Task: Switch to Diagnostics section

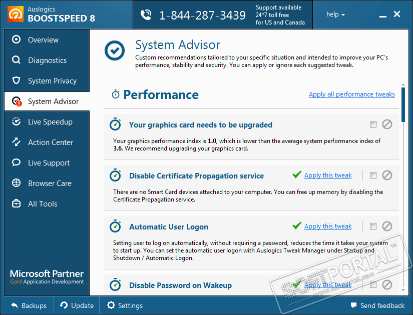Action: coord(47,60)
